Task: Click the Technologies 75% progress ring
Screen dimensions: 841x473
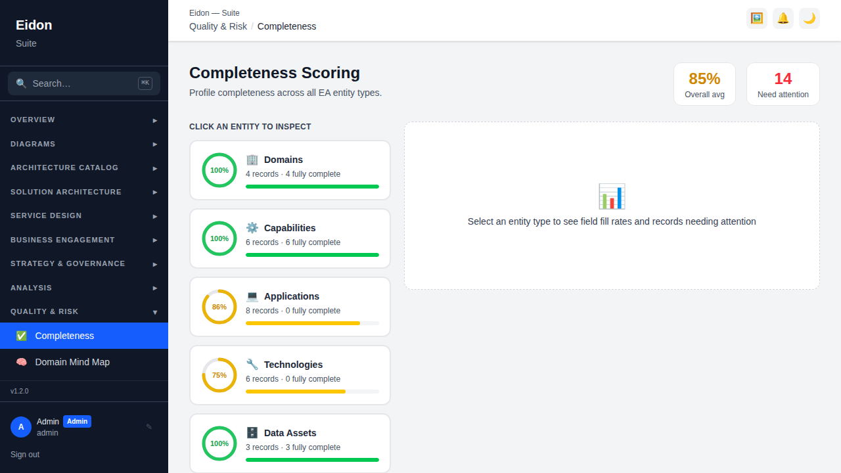Action: coord(219,375)
